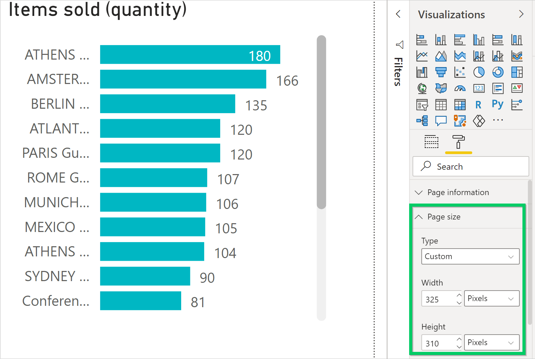535x359 pixels.
Task: Open more visuals ellipsis menu
Action: (x=498, y=120)
